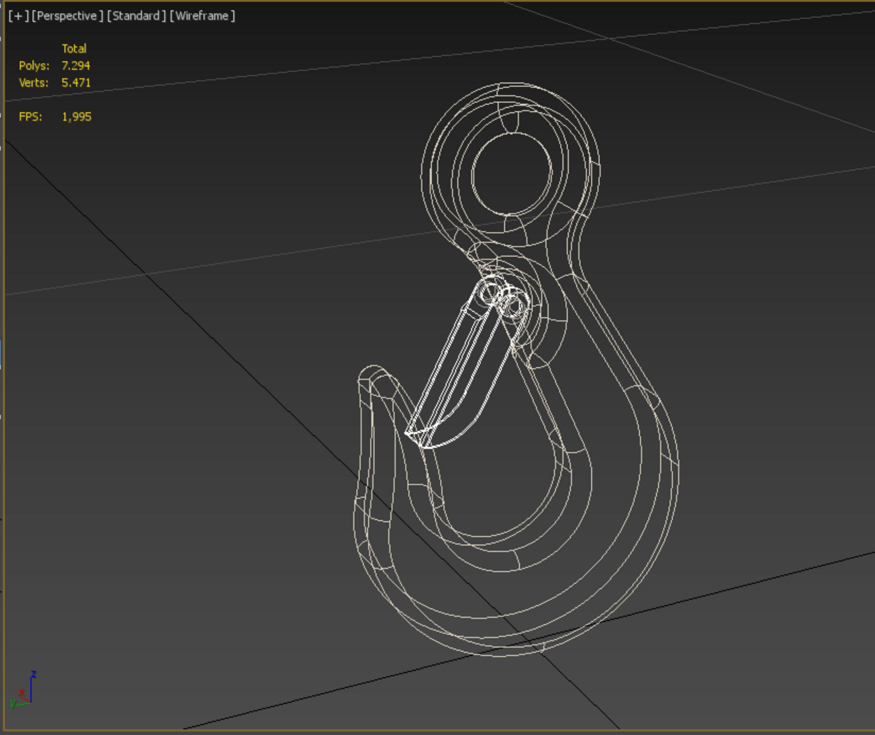
Task: Click the Total statistics header
Action: (74, 49)
